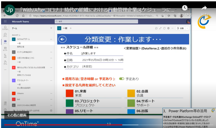This screenshot has height=128, width=216.
Task: Open the OnTimeデモチーム team
Action: (23, 39)
